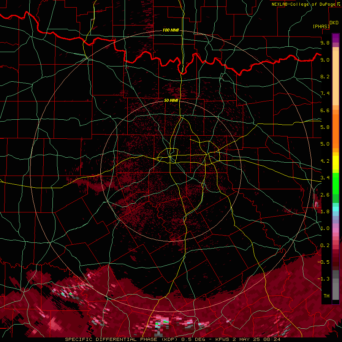Select the 8.2 value on the scale
Viewport: 342px width, 342px height.
pos(325,76)
